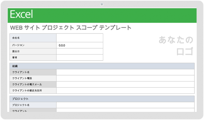This screenshot has width=204, height=120.
Task: Select the 組織 section header row
Action: pyautogui.click(x=102, y=66)
